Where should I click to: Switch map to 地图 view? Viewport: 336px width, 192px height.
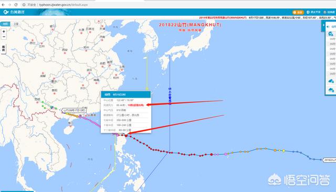[x=5, y=24]
